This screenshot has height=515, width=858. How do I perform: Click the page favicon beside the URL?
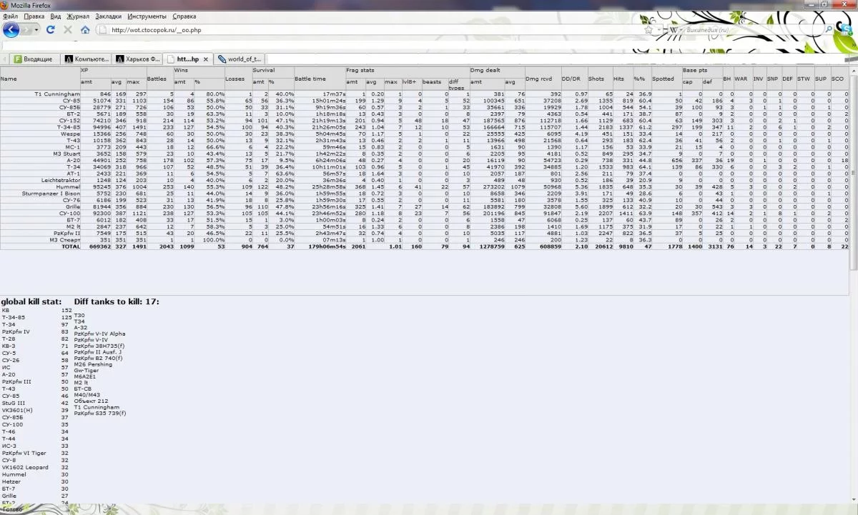click(102, 30)
